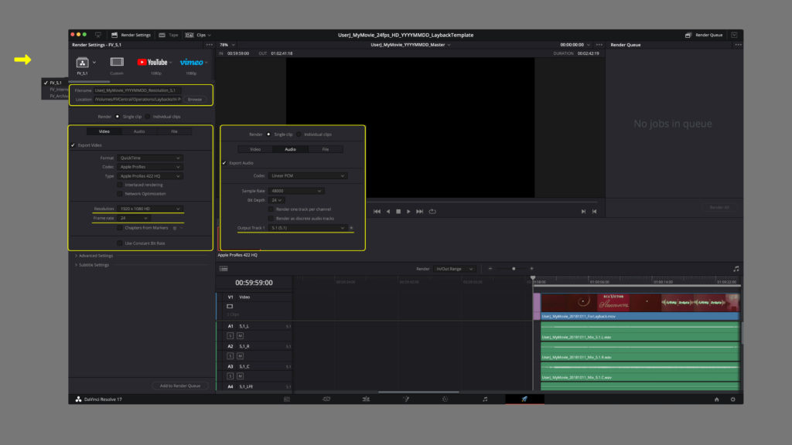The height and width of the screenshot is (445, 792).
Task: Switch to the Fusion page
Action: point(405,399)
